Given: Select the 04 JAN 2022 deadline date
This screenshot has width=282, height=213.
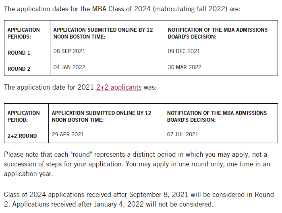Looking at the screenshot, I should click(69, 67).
